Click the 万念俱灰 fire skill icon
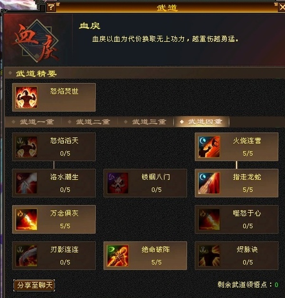Screen dimensions: 285x298 point(26,219)
